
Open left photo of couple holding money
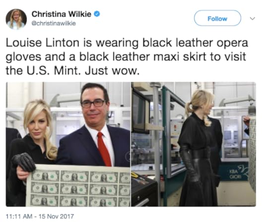[x=68, y=144]
